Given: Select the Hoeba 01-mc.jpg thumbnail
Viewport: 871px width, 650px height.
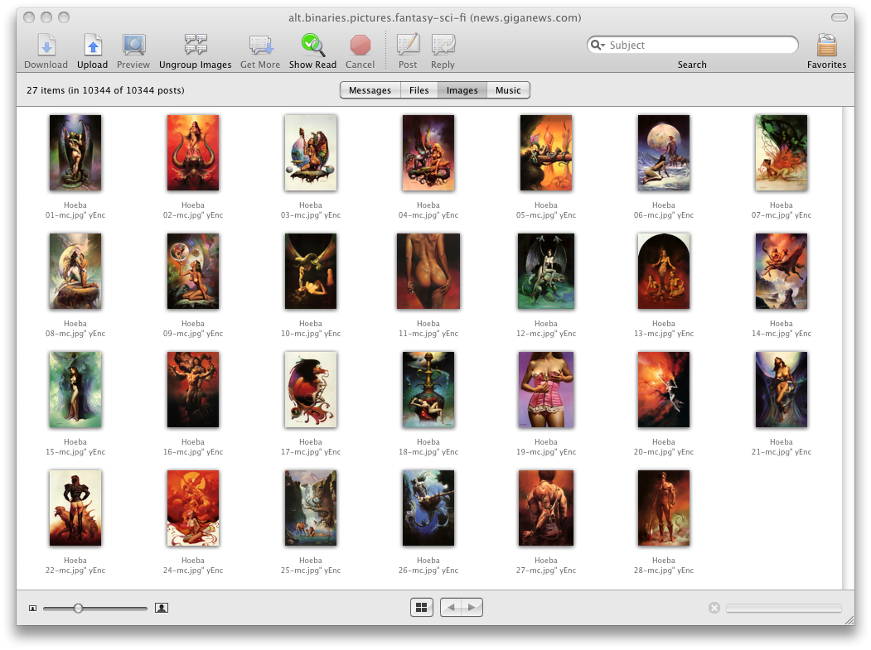Looking at the screenshot, I should pos(75,152).
